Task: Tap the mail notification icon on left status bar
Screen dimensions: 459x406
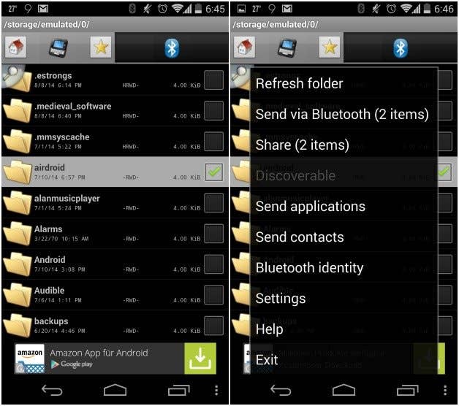Action: pyautogui.click(x=43, y=9)
